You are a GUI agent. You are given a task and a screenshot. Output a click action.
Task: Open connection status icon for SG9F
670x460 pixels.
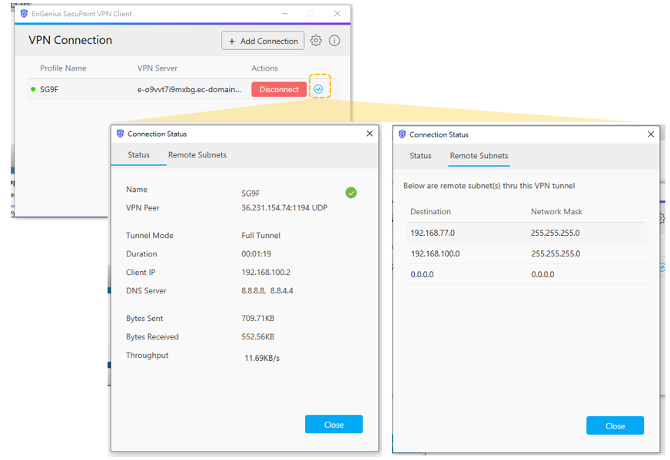pyautogui.click(x=319, y=89)
